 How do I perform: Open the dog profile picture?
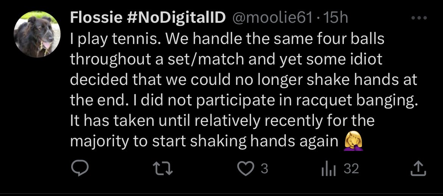(37, 34)
